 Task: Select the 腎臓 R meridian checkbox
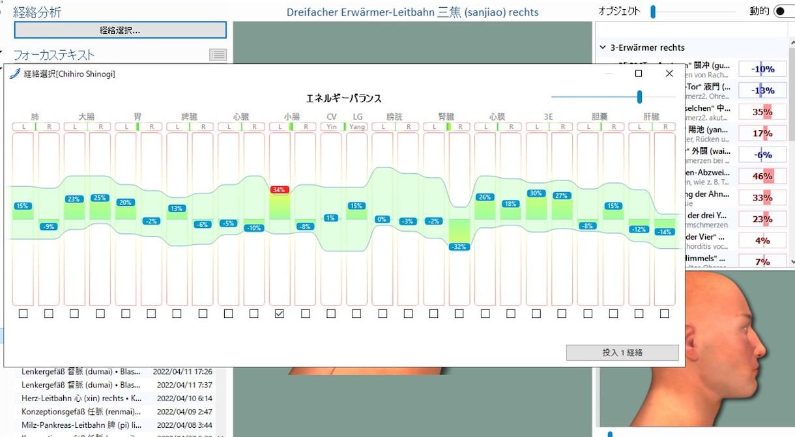coord(459,313)
